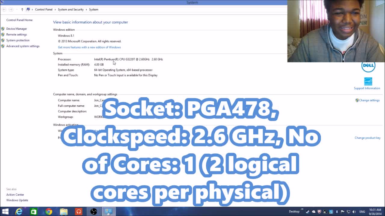Click the Bluetooth tray icon
This screenshot has width=385, height=216.
coord(337,212)
